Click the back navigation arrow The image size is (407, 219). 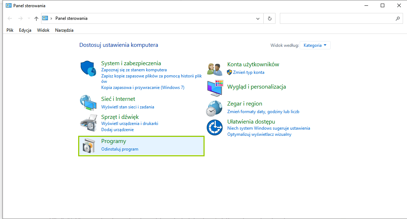pyautogui.click(x=10, y=18)
